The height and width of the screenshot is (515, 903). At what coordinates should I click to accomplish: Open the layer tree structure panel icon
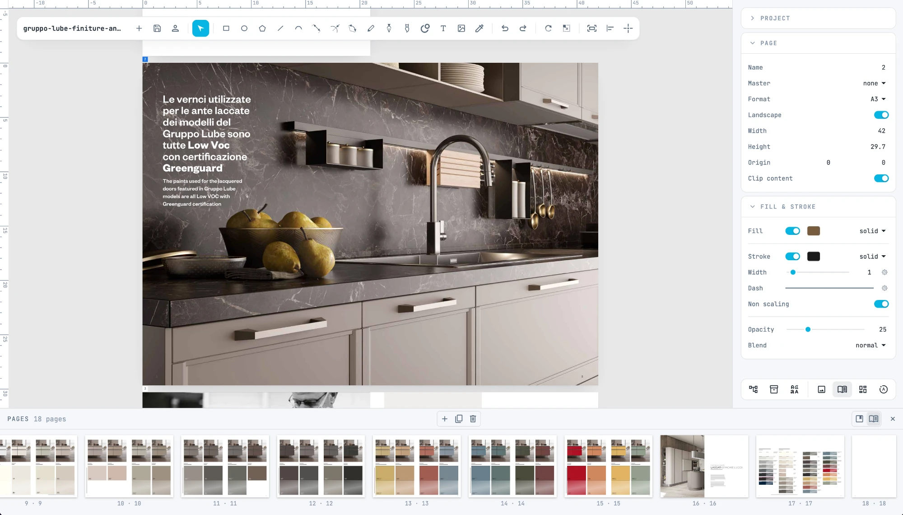754,389
